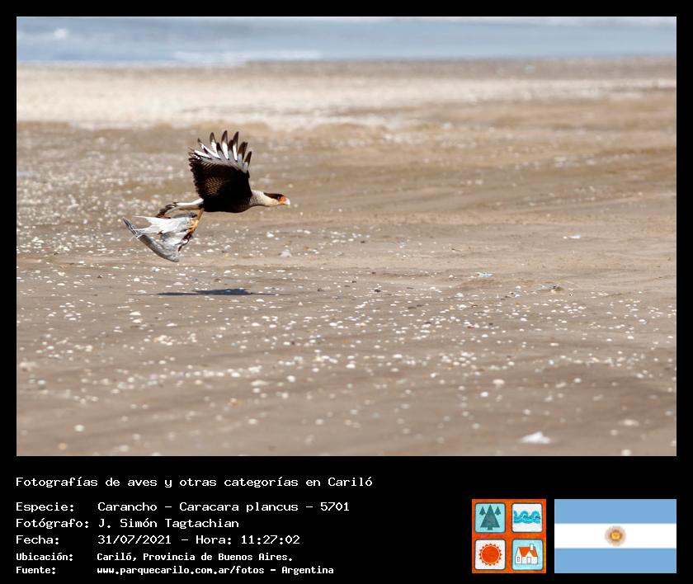Click the house icon

[527, 554]
